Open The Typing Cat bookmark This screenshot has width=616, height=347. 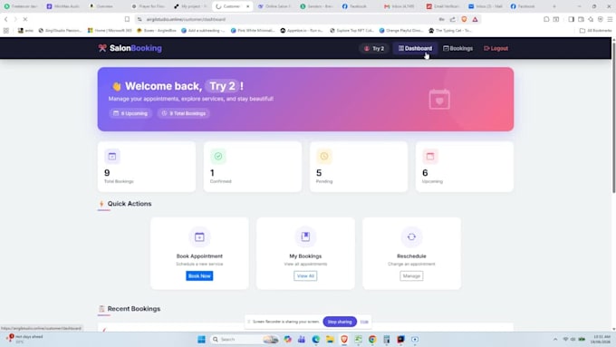click(x=450, y=30)
